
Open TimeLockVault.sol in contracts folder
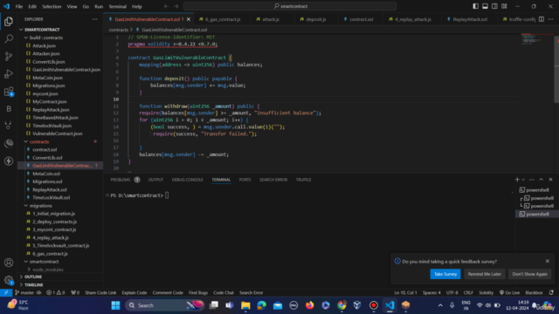(x=51, y=198)
